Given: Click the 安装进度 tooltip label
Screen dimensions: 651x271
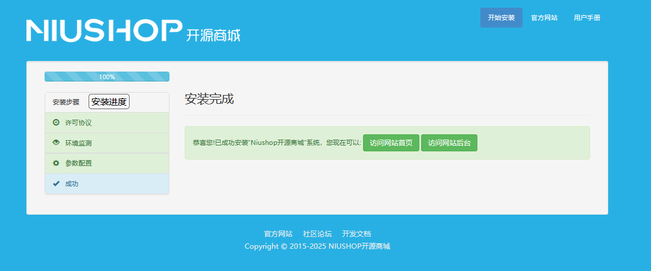Looking at the screenshot, I should 109,101.
